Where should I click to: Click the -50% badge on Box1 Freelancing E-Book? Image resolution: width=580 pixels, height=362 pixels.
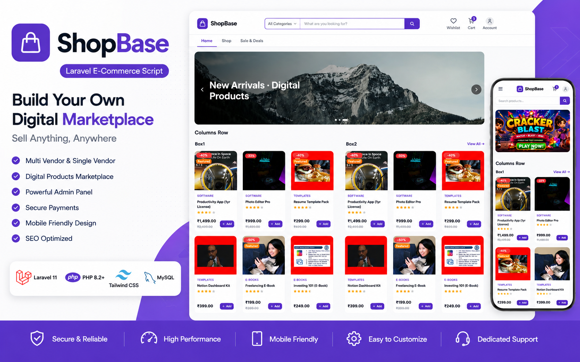tap(251, 240)
